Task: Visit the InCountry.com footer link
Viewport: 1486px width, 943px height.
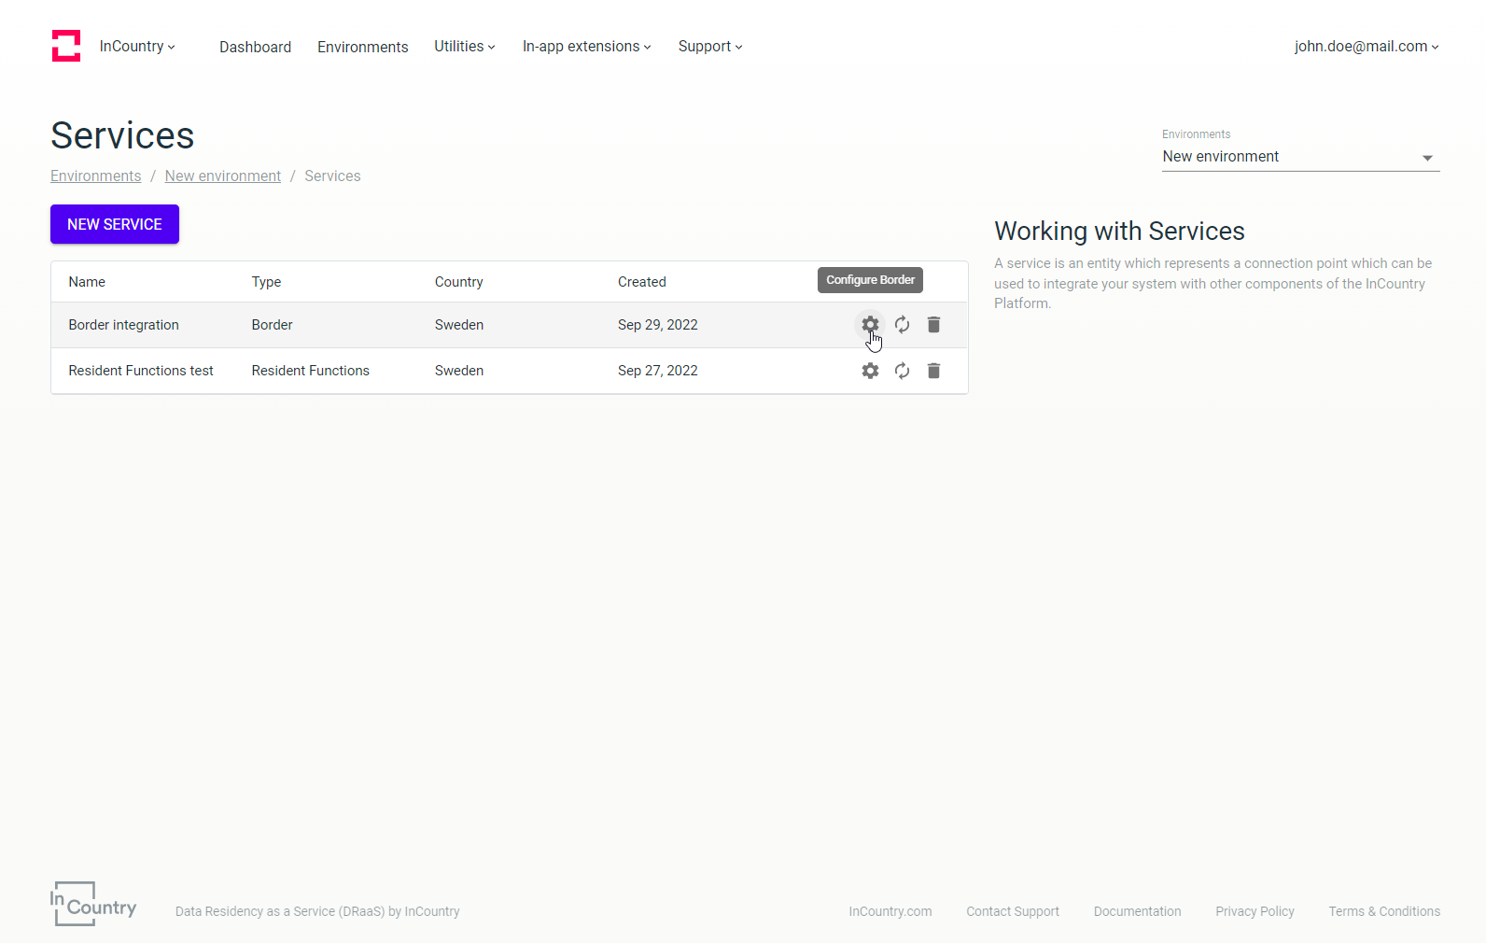Action: pos(890,911)
